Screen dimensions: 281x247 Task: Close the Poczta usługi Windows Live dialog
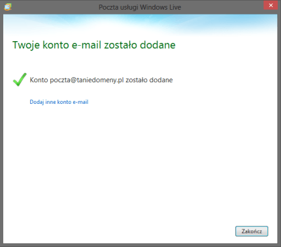271,5
